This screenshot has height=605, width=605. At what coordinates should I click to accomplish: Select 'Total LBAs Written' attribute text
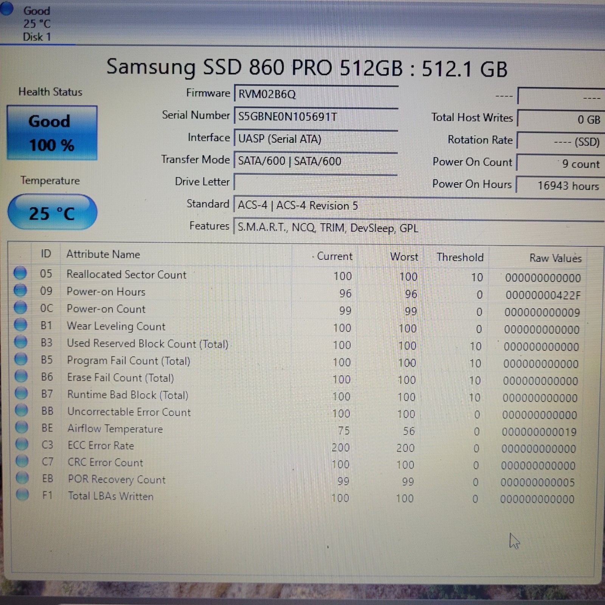(x=111, y=496)
